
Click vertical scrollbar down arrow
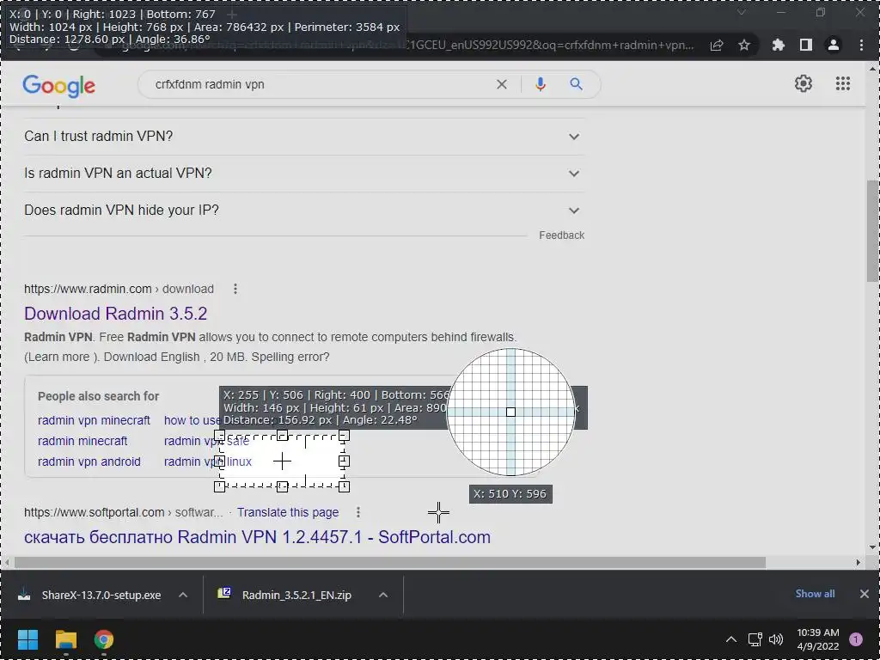pyautogui.click(x=872, y=547)
